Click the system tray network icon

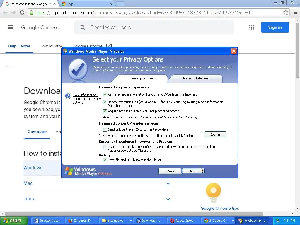point(278,221)
